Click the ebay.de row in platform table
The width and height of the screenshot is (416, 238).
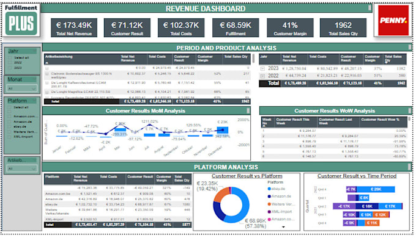[117, 204]
